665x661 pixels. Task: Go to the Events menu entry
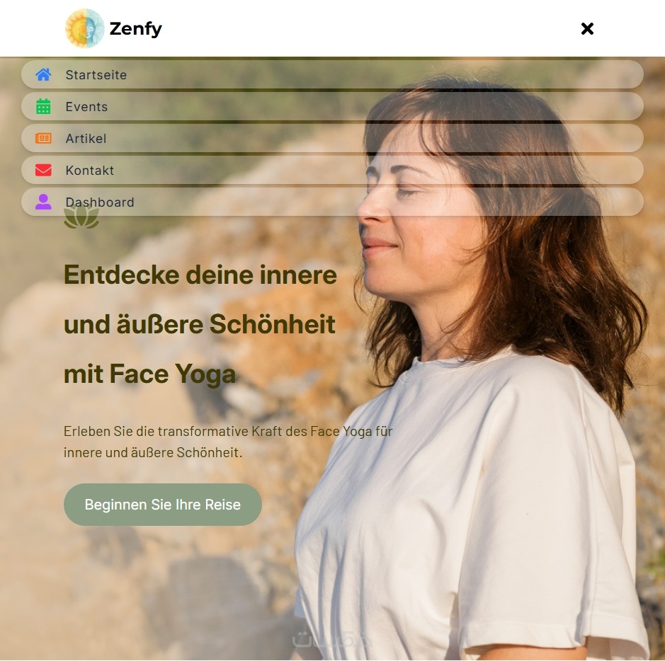pos(333,106)
